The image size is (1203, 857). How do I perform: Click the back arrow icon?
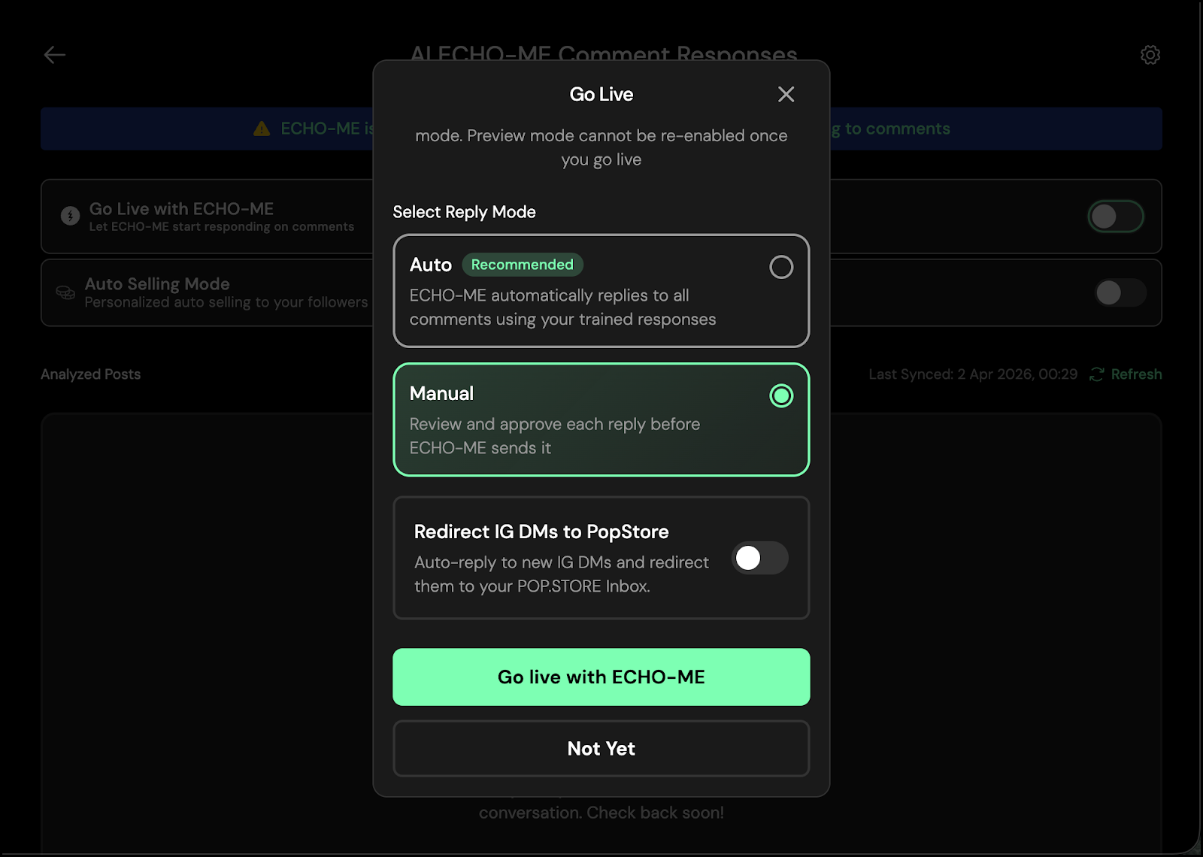(x=55, y=55)
